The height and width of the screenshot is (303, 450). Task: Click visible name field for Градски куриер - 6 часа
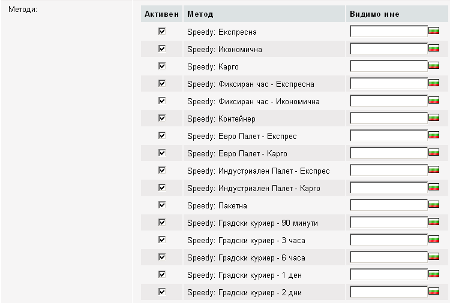coord(388,257)
